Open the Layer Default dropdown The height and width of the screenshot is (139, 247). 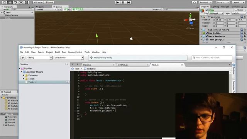239,14
